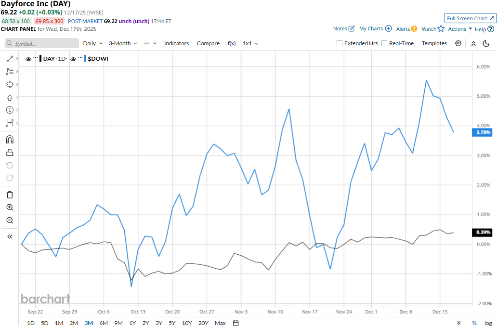The width and height of the screenshot is (497, 326).
Task: Expand the line tool submenu arrow
Action: coord(17,59)
